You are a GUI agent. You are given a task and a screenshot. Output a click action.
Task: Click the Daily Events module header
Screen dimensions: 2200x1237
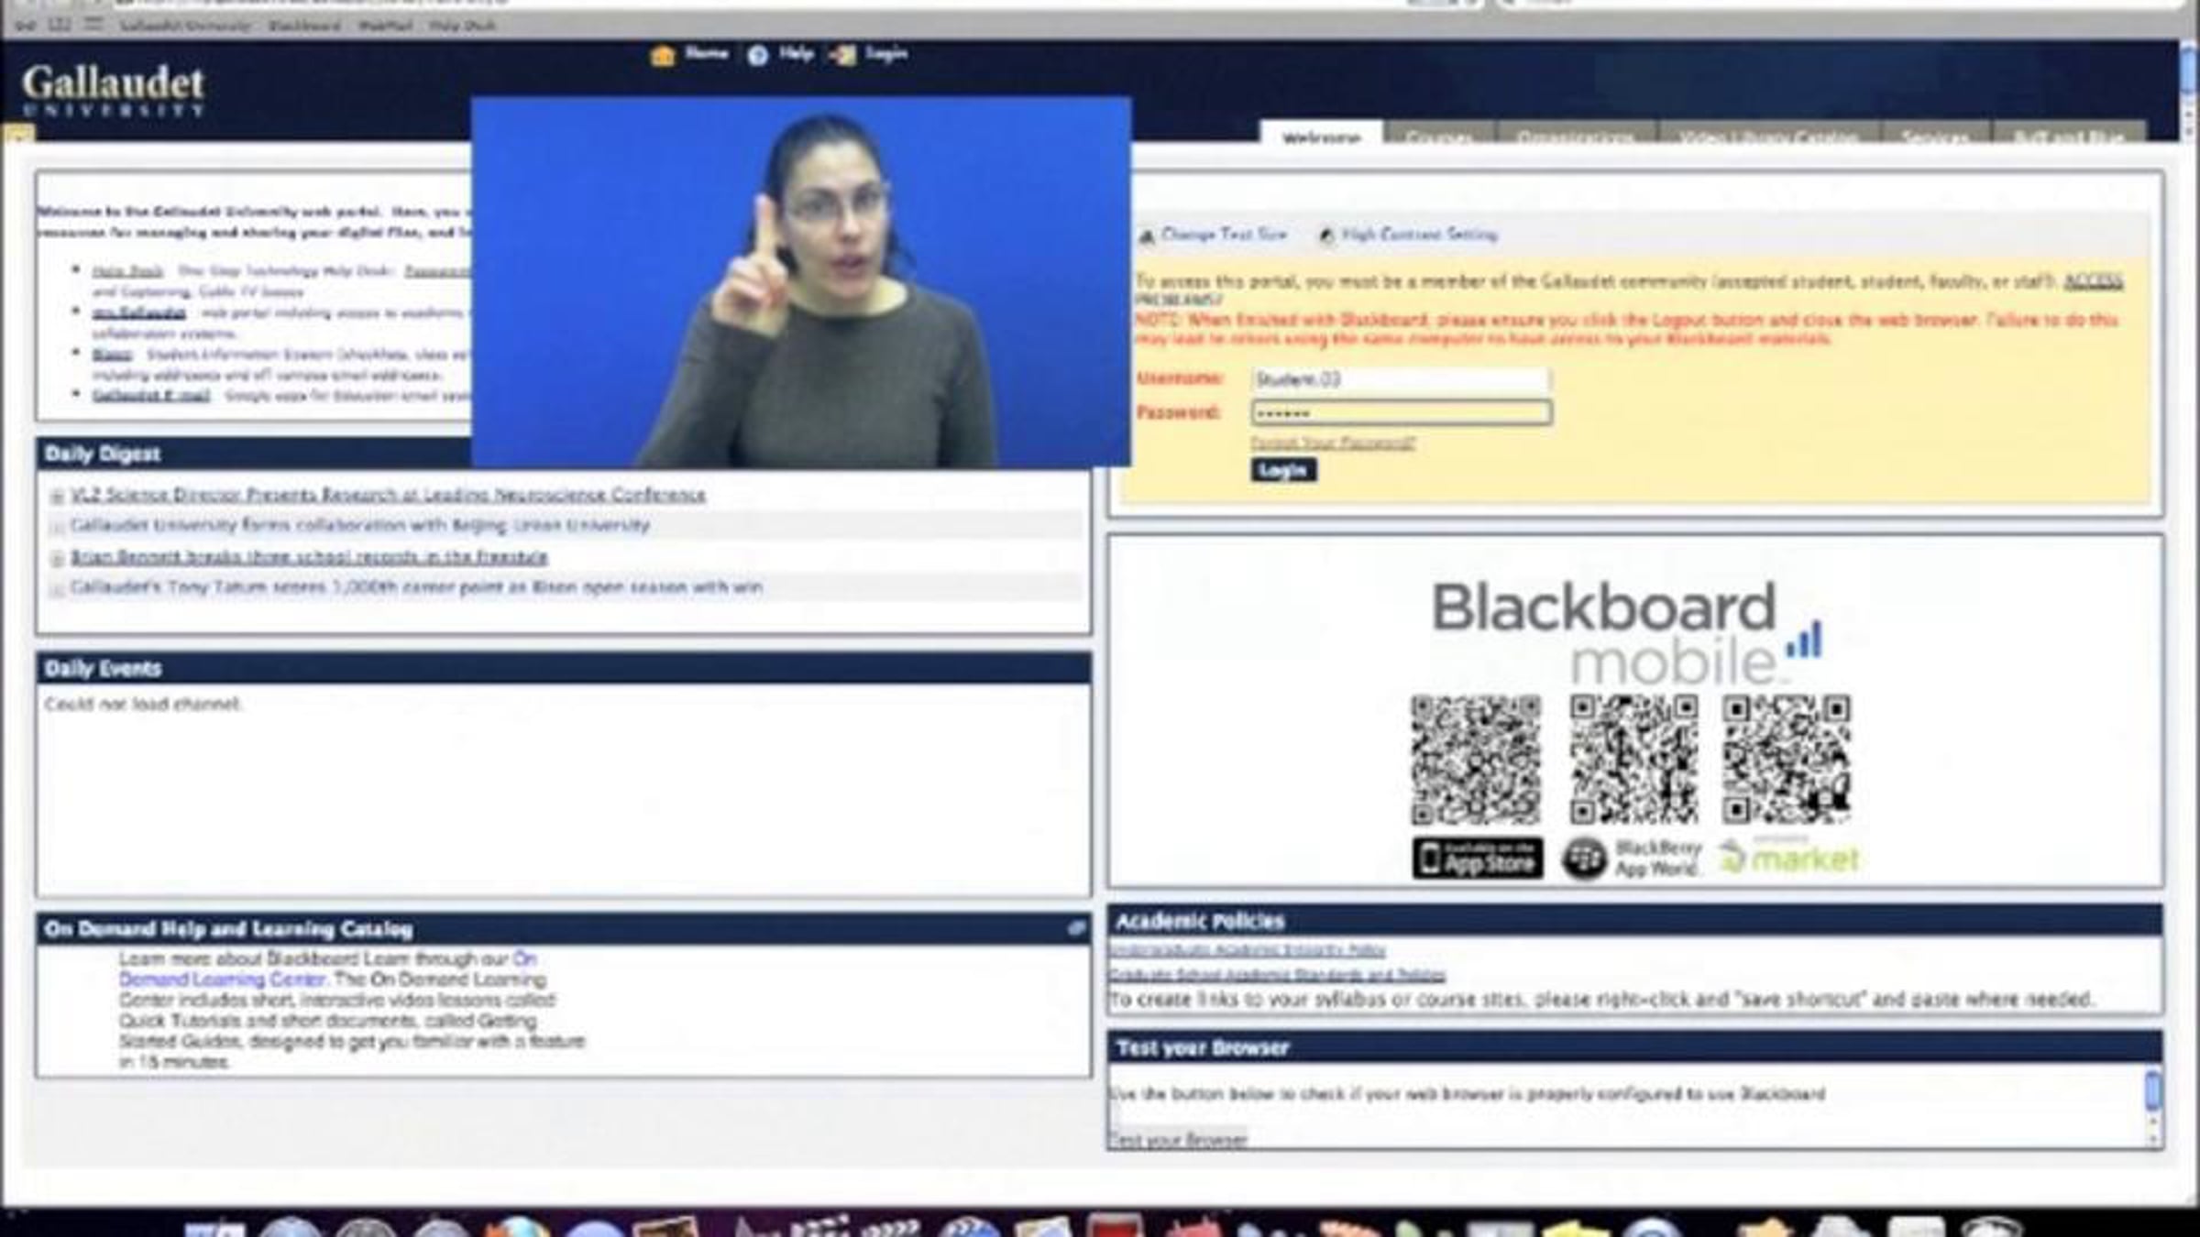[x=564, y=668]
